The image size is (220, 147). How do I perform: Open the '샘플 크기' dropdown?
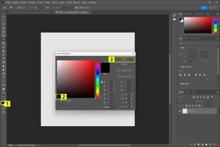tap(35, 7)
